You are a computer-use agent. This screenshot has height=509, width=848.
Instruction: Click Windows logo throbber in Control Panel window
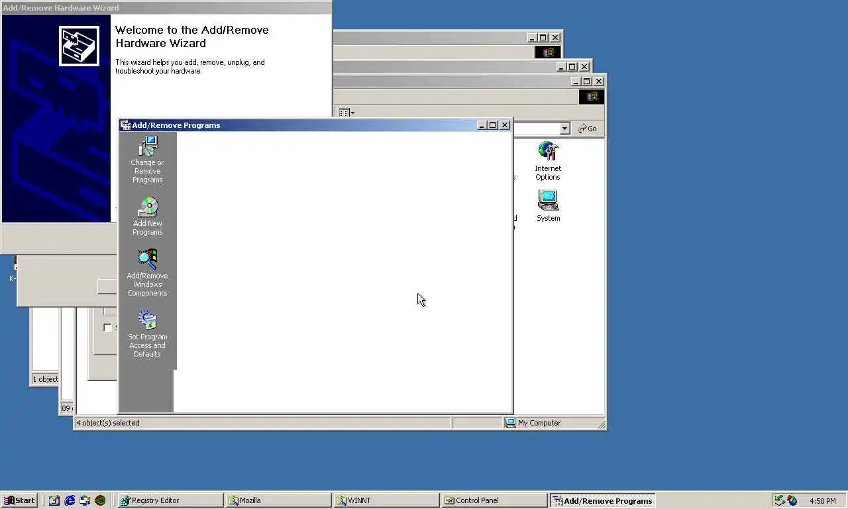pos(592,97)
